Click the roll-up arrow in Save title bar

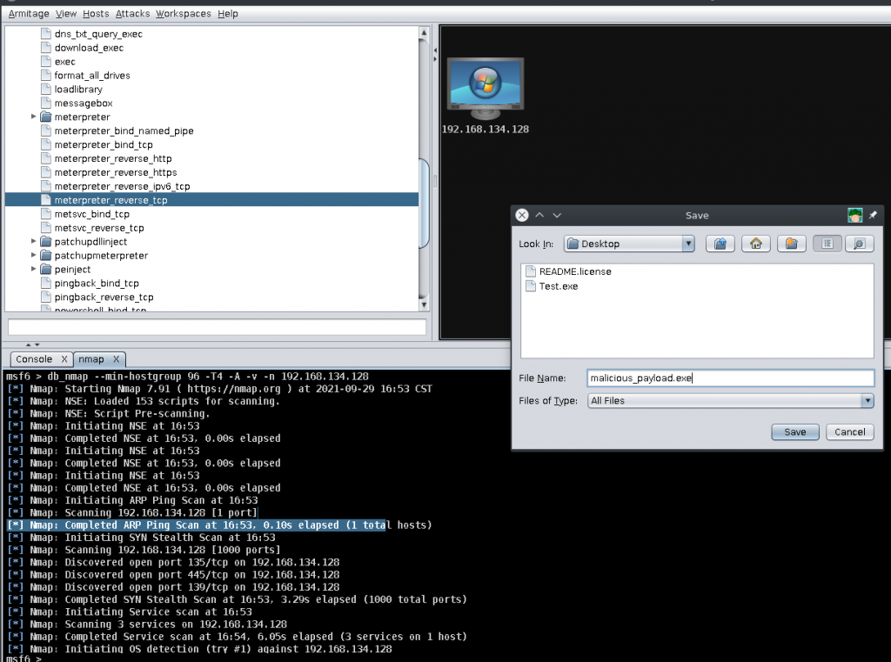pos(539,215)
